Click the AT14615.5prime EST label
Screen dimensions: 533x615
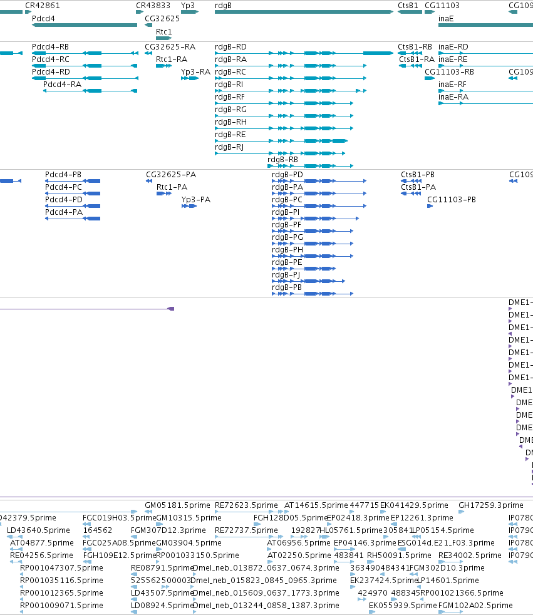[316, 505]
